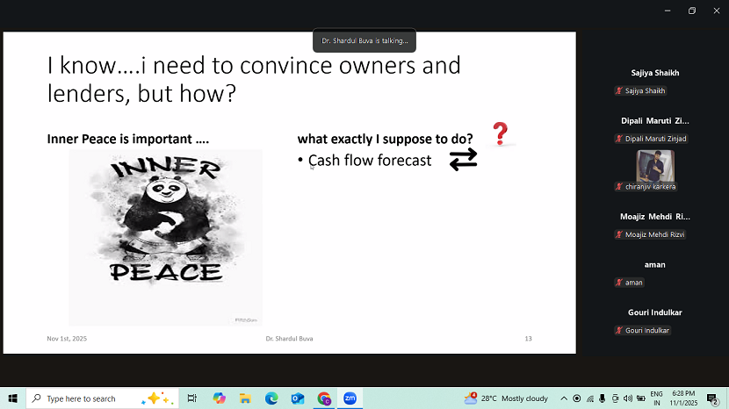This screenshot has height=409, width=729.
Task: Click the double arrows beside Cash flow forecast
Action: tap(463, 159)
